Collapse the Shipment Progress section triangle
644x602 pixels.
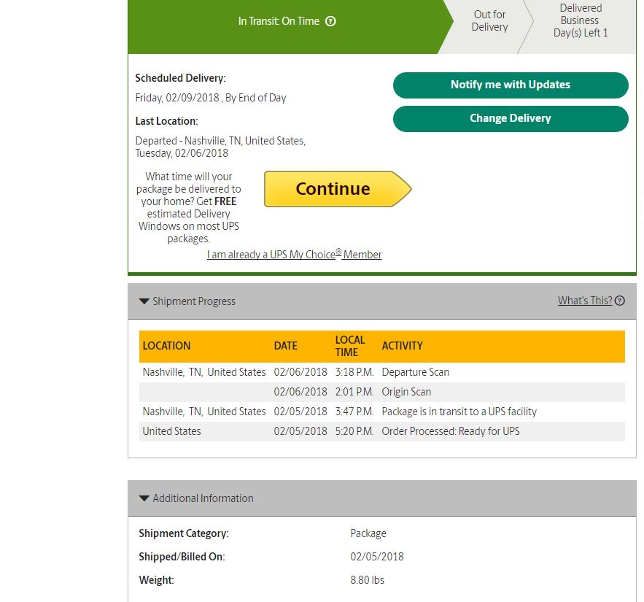point(144,301)
